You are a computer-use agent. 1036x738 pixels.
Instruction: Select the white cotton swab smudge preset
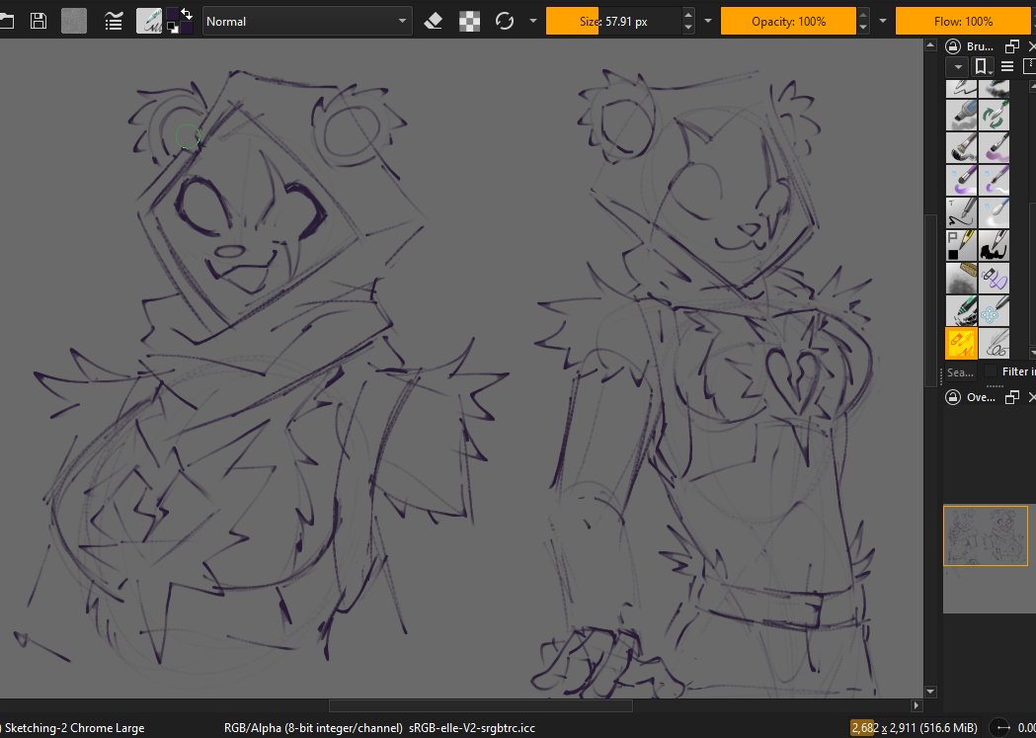994,212
